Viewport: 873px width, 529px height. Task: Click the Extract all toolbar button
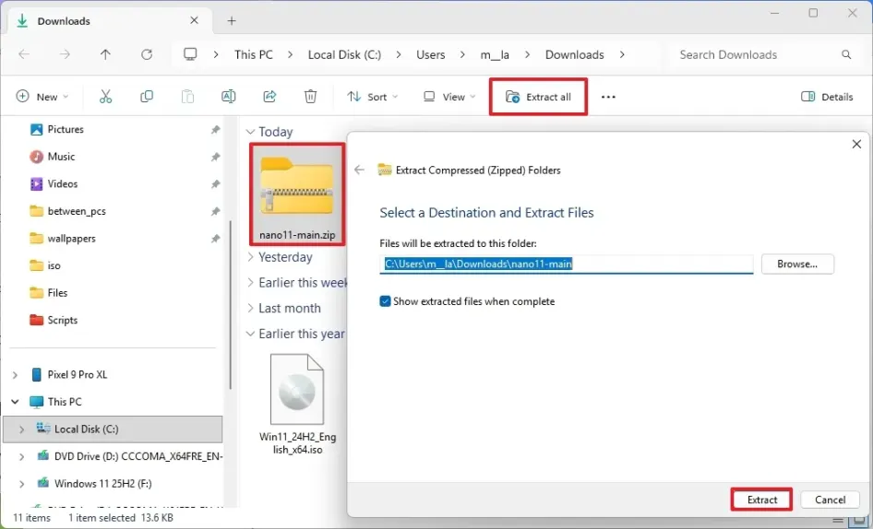(538, 97)
